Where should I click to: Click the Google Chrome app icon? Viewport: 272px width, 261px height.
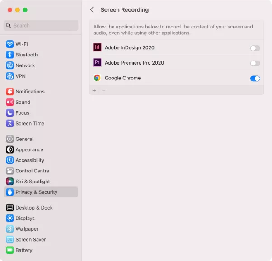coord(97,78)
